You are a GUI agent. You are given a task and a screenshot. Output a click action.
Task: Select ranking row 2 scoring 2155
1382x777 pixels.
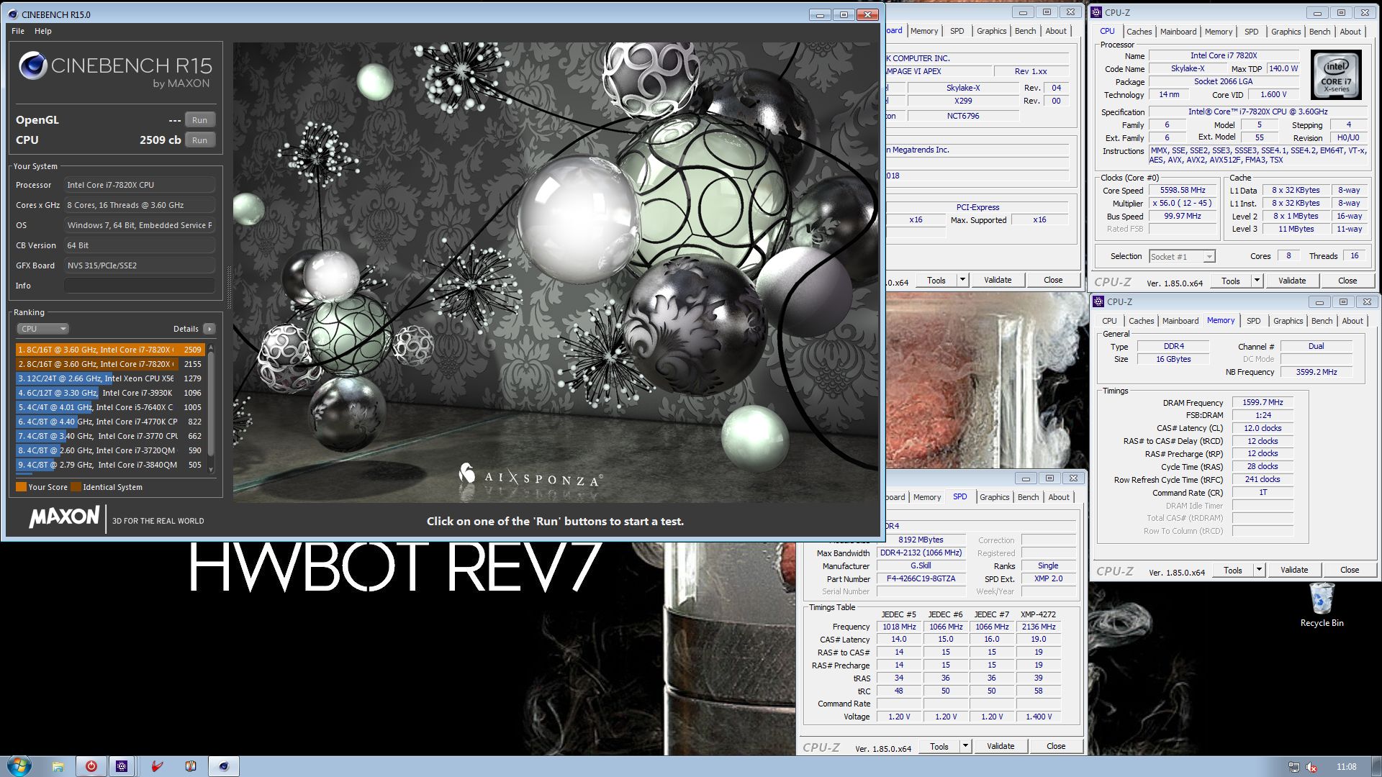(110, 364)
